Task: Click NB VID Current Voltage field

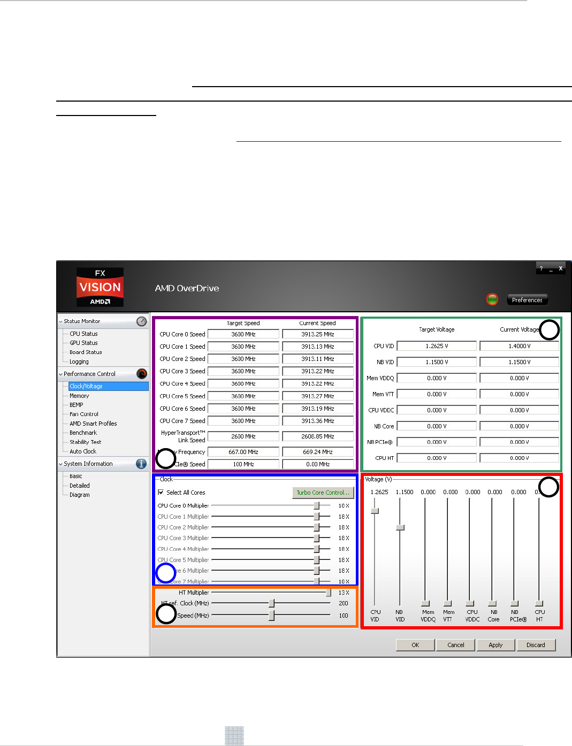Action: pos(520,362)
